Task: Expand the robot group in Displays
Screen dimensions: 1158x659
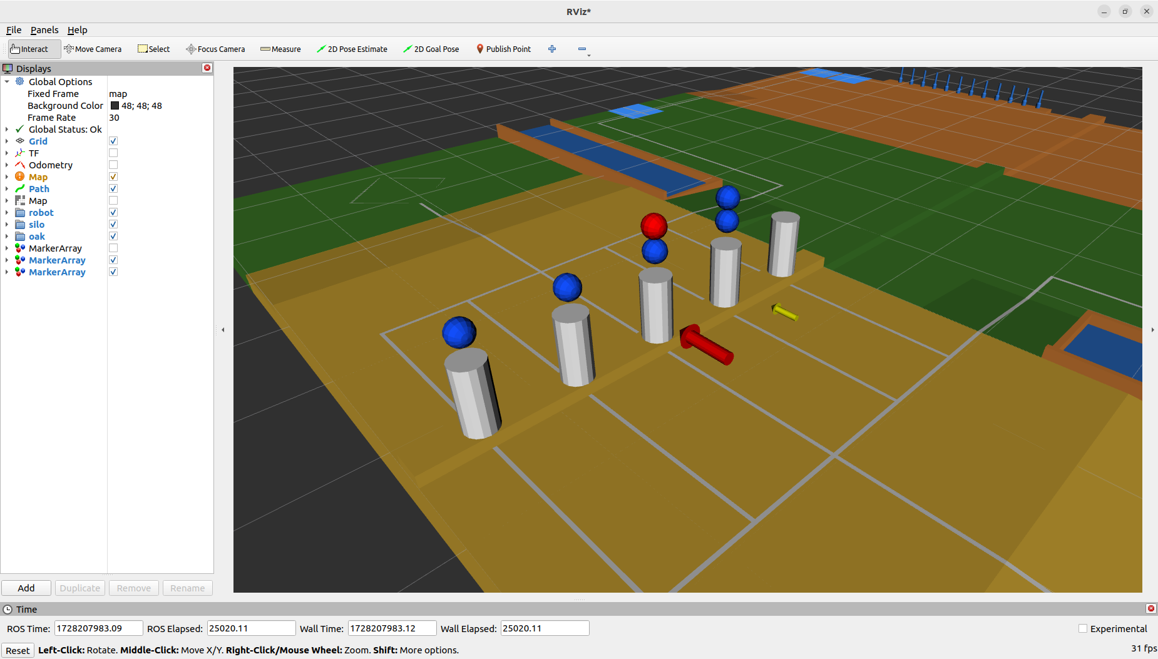Action: pyautogui.click(x=7, y=213)
